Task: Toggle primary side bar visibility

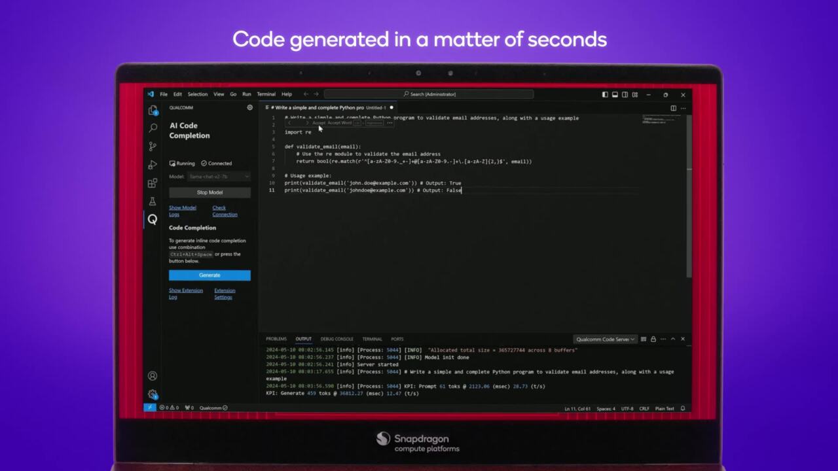Action: click(605, 94)
